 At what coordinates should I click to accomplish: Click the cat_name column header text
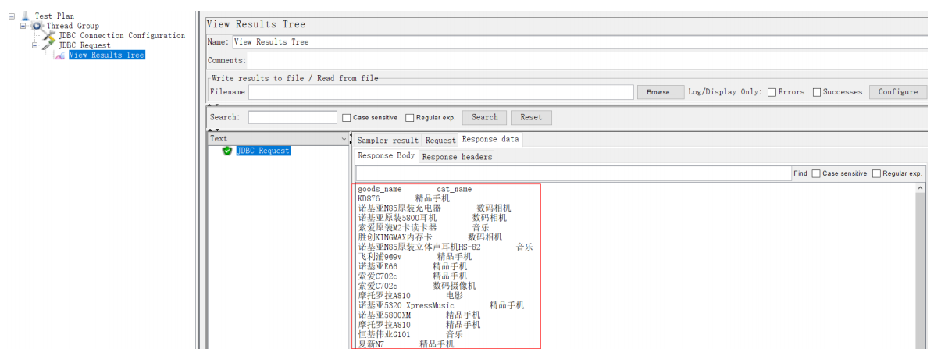pos(454,189)
